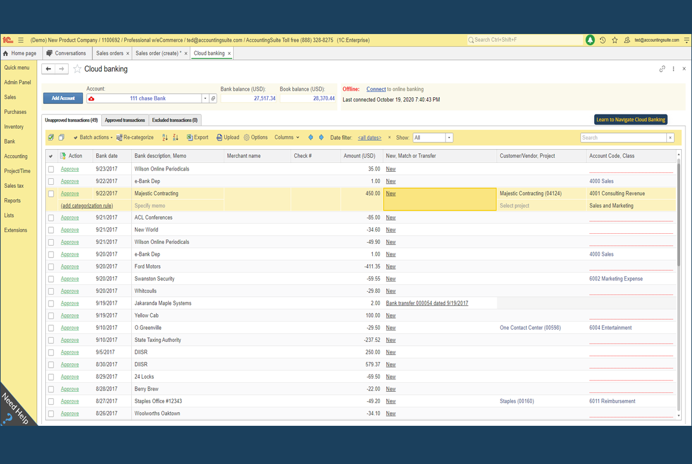The image size is (692, 464).
Task: Click uncheck all transactions icon
Action: 62,138
